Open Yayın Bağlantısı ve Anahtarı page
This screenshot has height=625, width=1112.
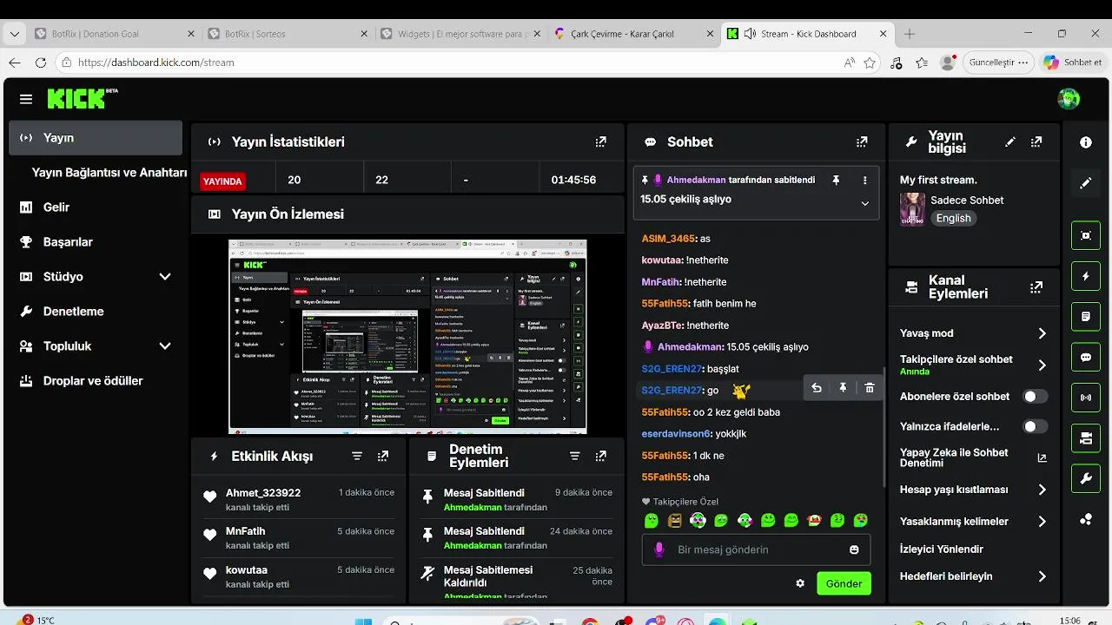tap(109, 173)
